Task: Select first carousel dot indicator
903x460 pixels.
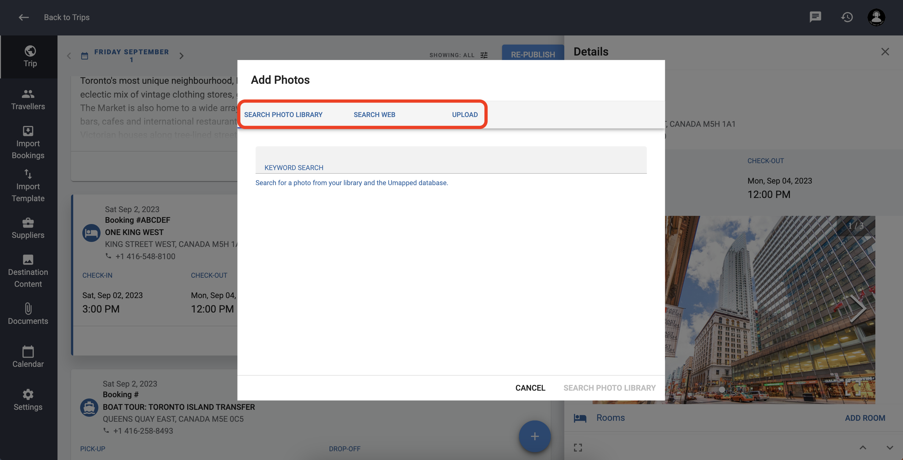Action: (721, 390)
